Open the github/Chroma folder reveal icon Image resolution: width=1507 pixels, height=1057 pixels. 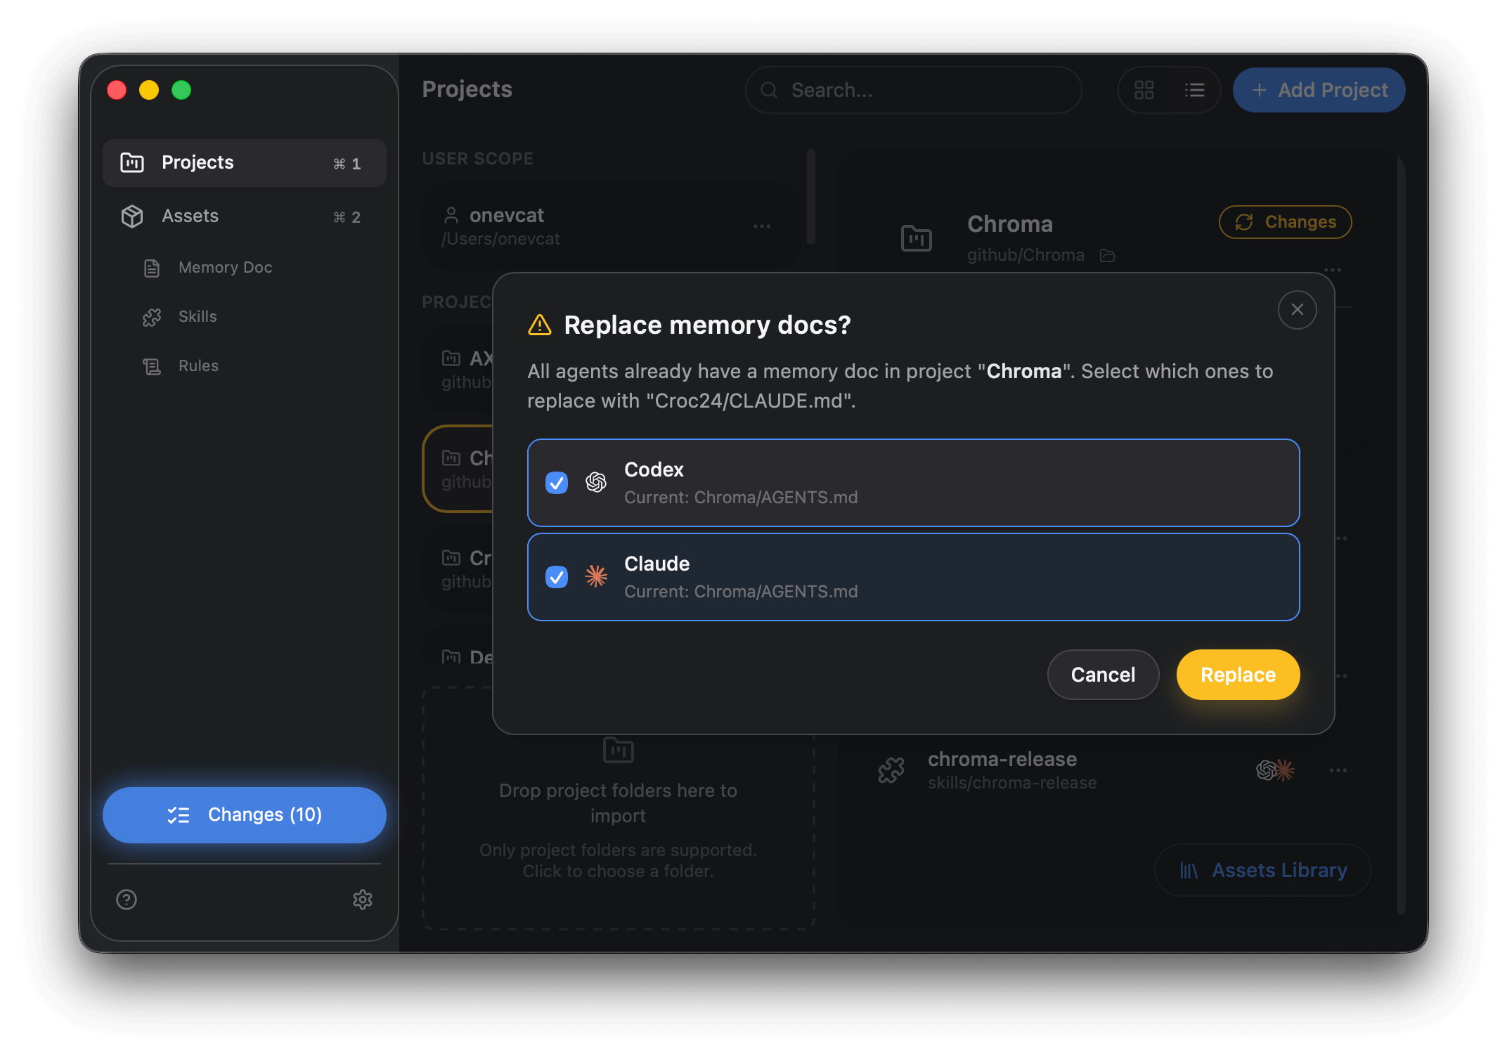(1108, 255)
